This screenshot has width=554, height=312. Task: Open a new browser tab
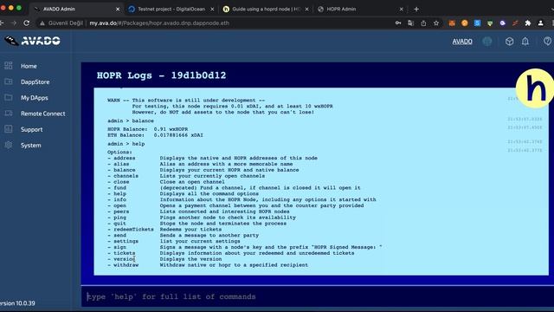coord(416,10)
